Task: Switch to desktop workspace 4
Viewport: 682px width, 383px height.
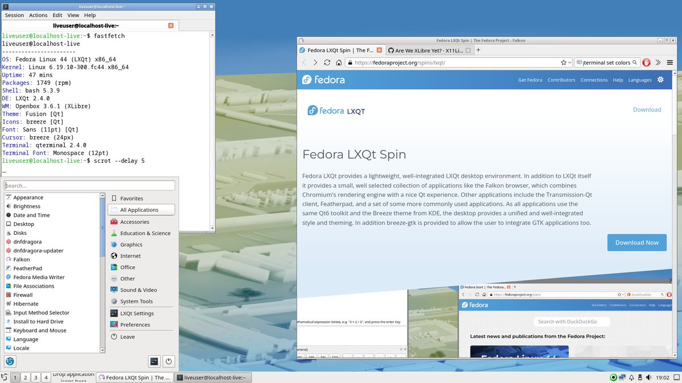Action: [45, 377]
